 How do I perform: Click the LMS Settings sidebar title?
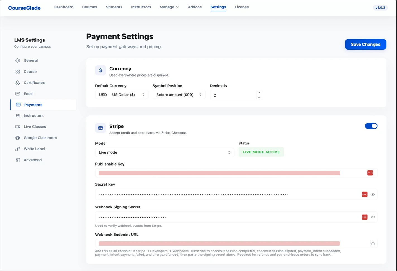pyautogui.click(x=30, y=40)
